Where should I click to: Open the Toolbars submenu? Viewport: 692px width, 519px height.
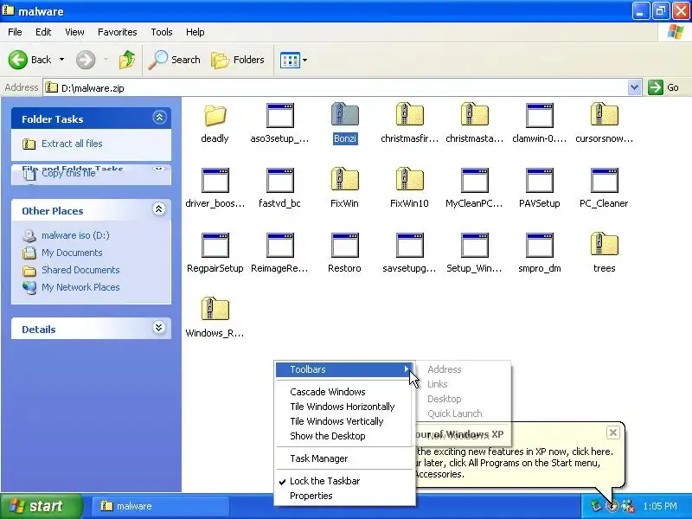(x=344, y=369)
